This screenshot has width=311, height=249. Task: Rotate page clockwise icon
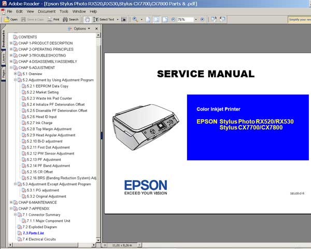pyautogui.click(x=214, y=19)
